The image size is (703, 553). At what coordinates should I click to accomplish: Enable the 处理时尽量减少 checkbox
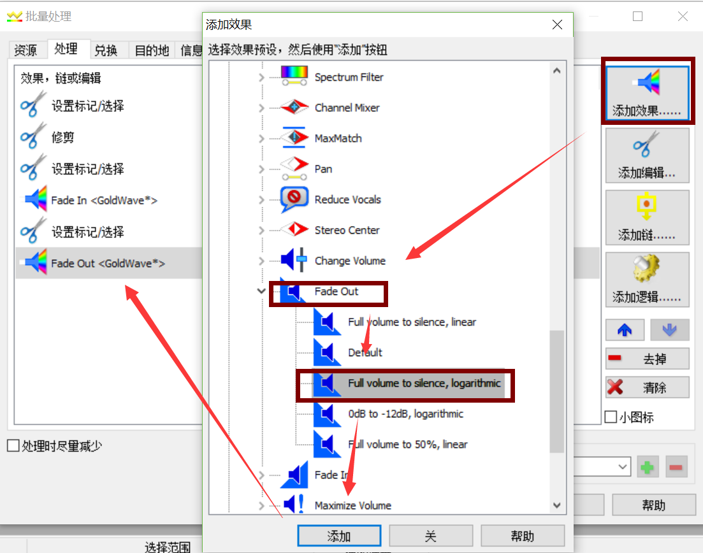13,445
